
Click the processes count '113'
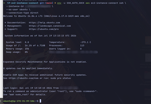(82, 46)
